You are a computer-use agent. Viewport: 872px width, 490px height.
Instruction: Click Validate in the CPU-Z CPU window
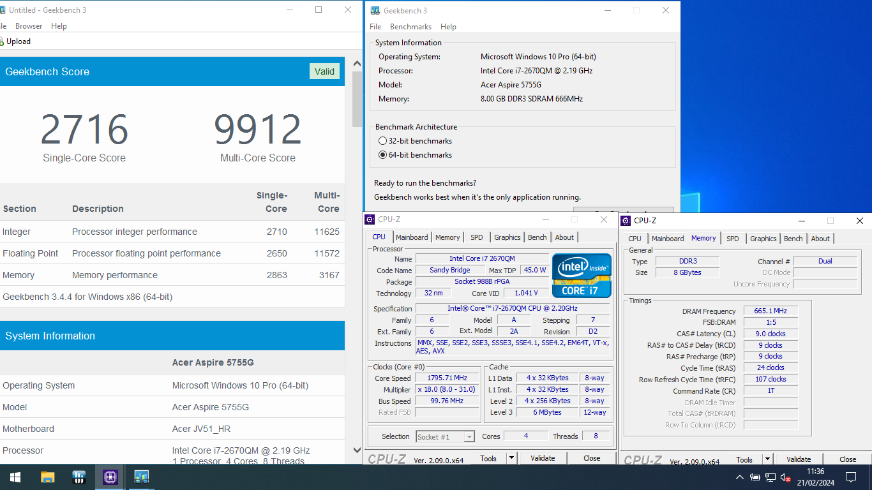click(543, 458)
